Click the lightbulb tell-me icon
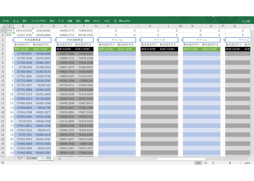This screenshot has width=254, height=181. pyautogui.click(x=115, y=21)
